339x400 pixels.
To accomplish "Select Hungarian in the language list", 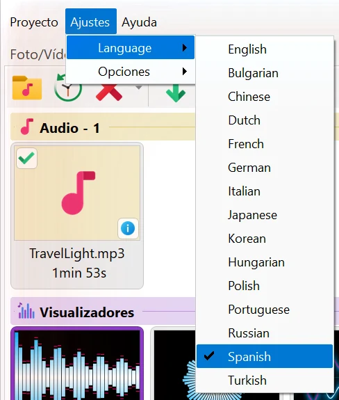I will [x=265, y=262].
